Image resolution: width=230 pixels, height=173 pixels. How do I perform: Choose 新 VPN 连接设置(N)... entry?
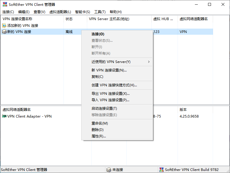pyautogui.click(x=117, y=70)
